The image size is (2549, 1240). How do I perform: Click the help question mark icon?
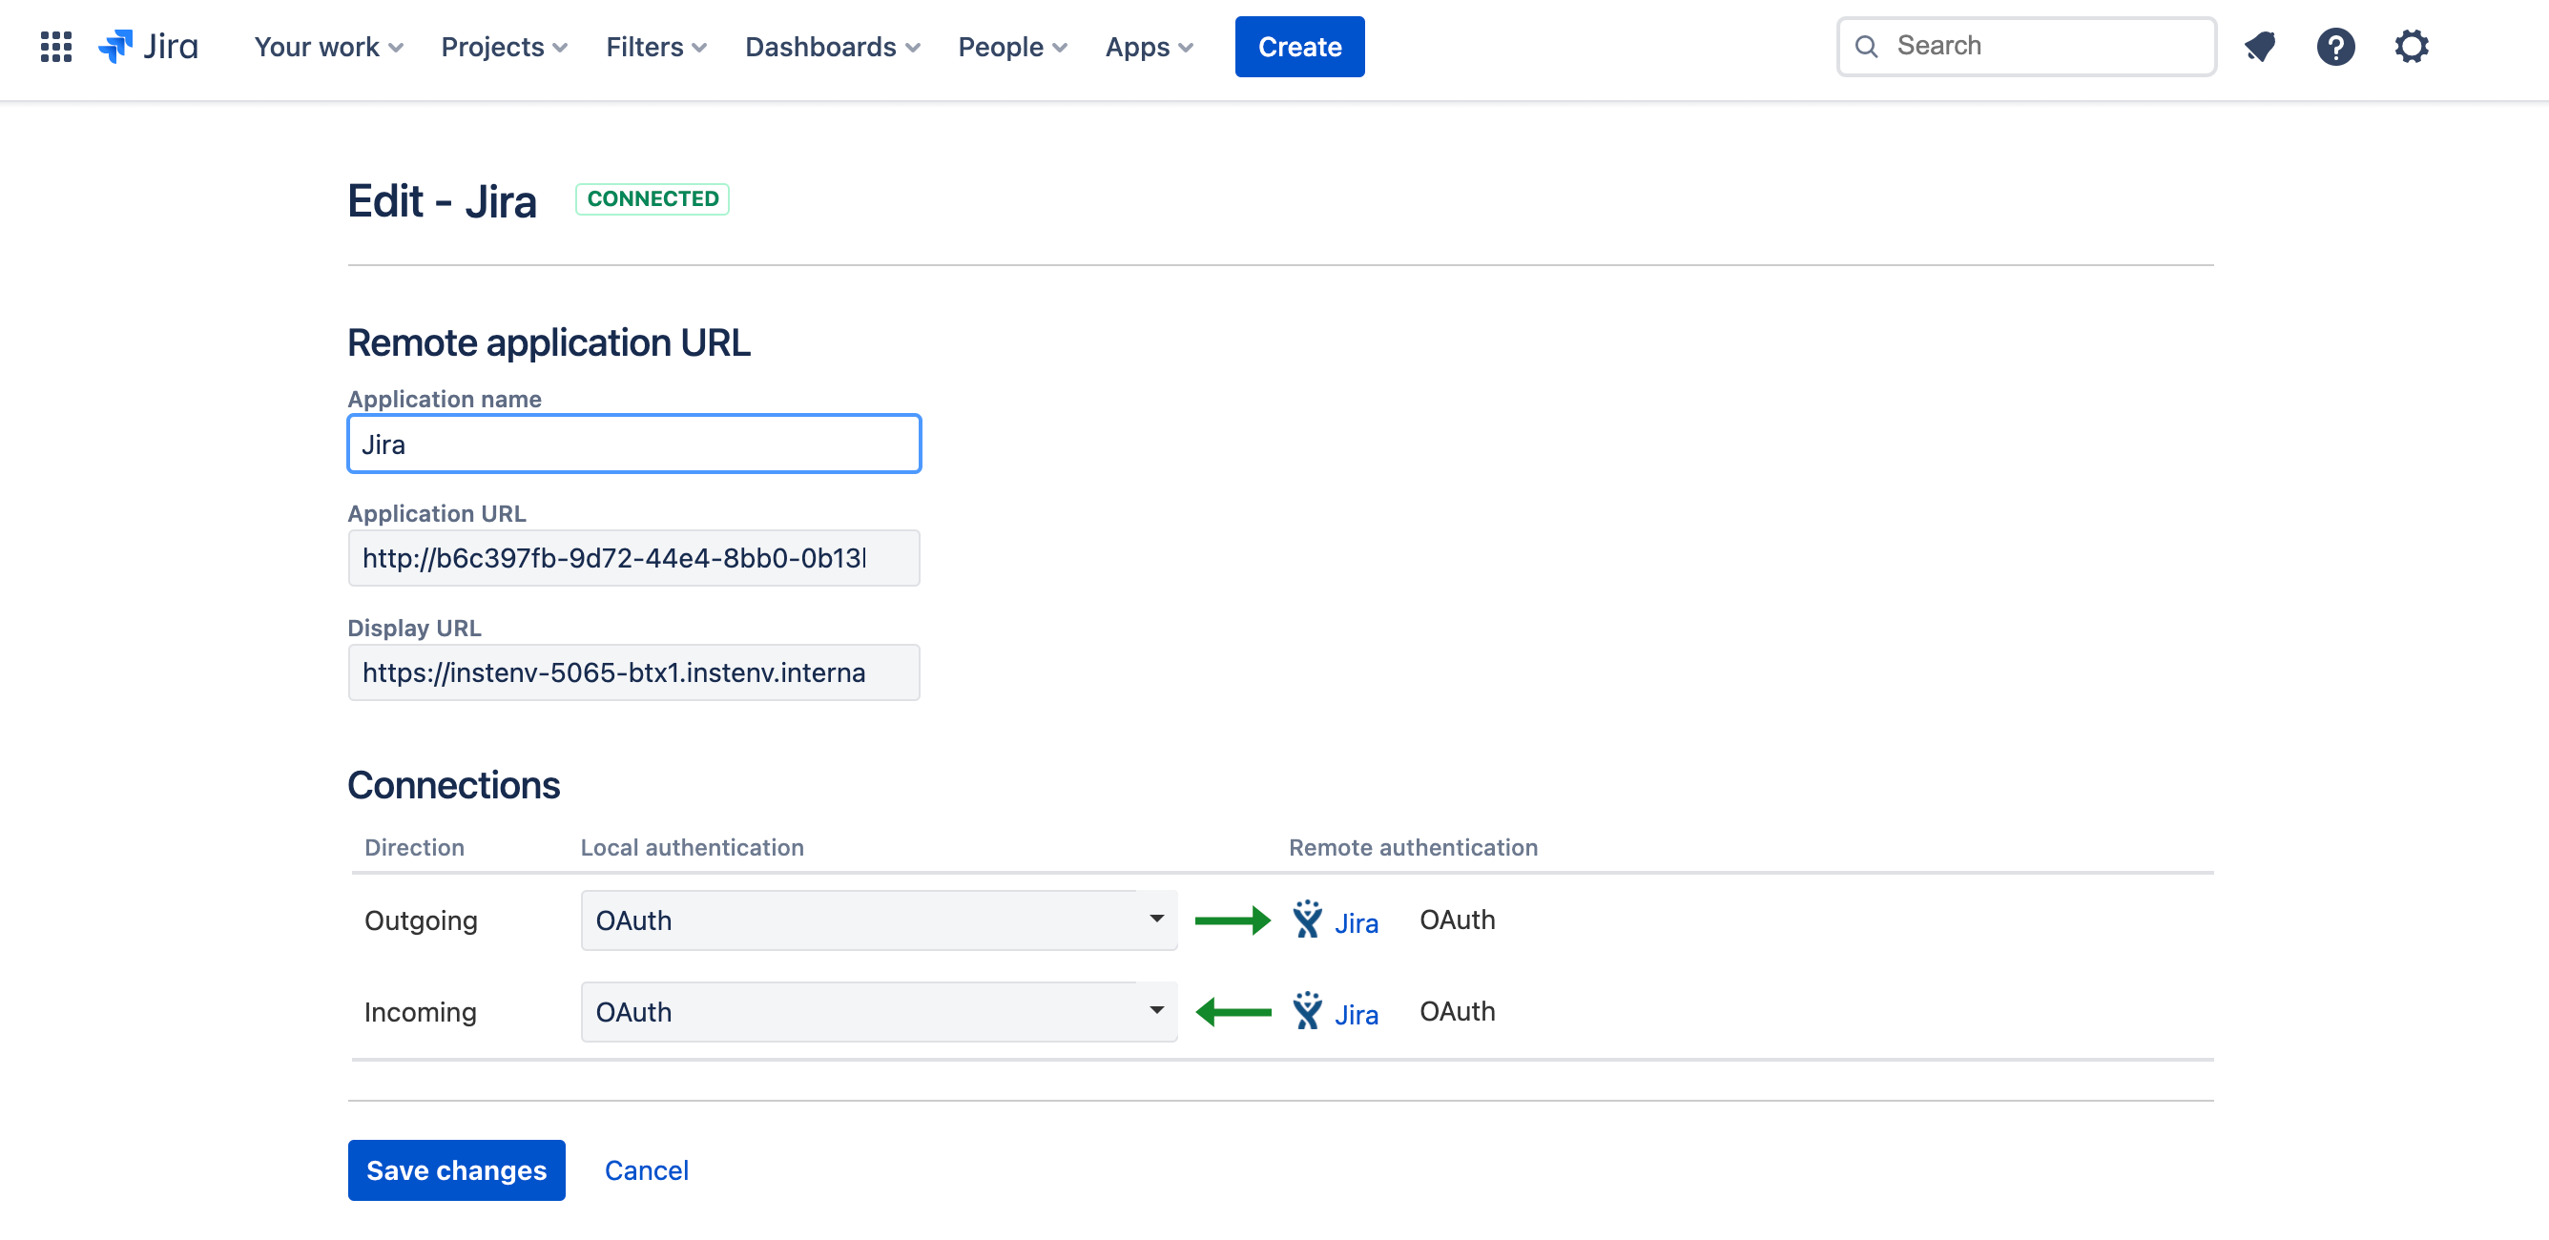[2334, 46]
